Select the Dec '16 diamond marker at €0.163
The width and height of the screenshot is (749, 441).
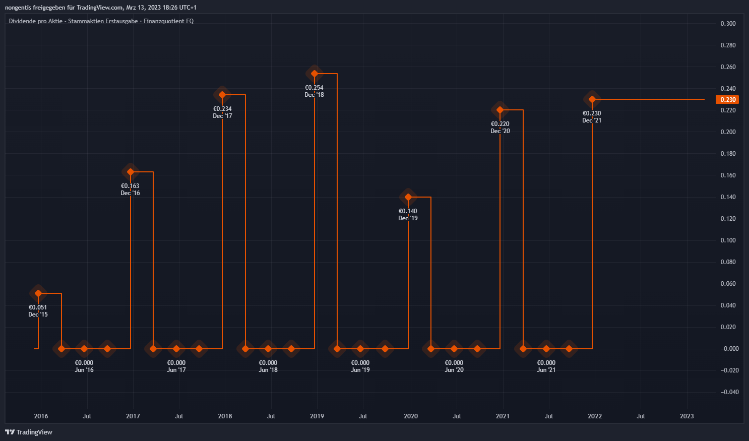pos(131,172)
